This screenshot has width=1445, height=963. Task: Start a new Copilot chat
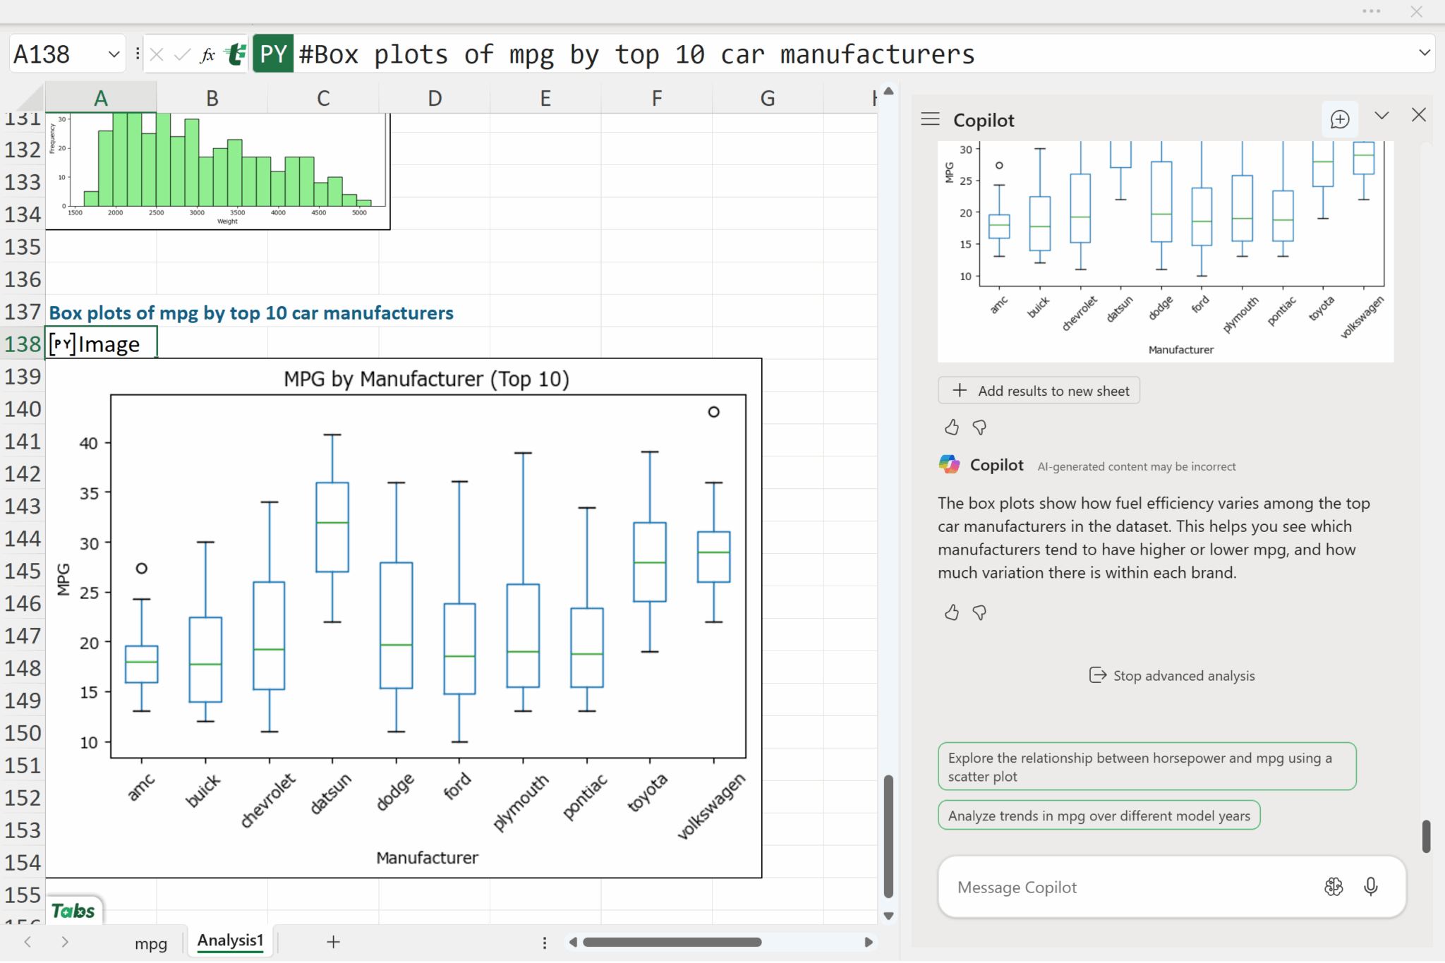click(1339, 119)
